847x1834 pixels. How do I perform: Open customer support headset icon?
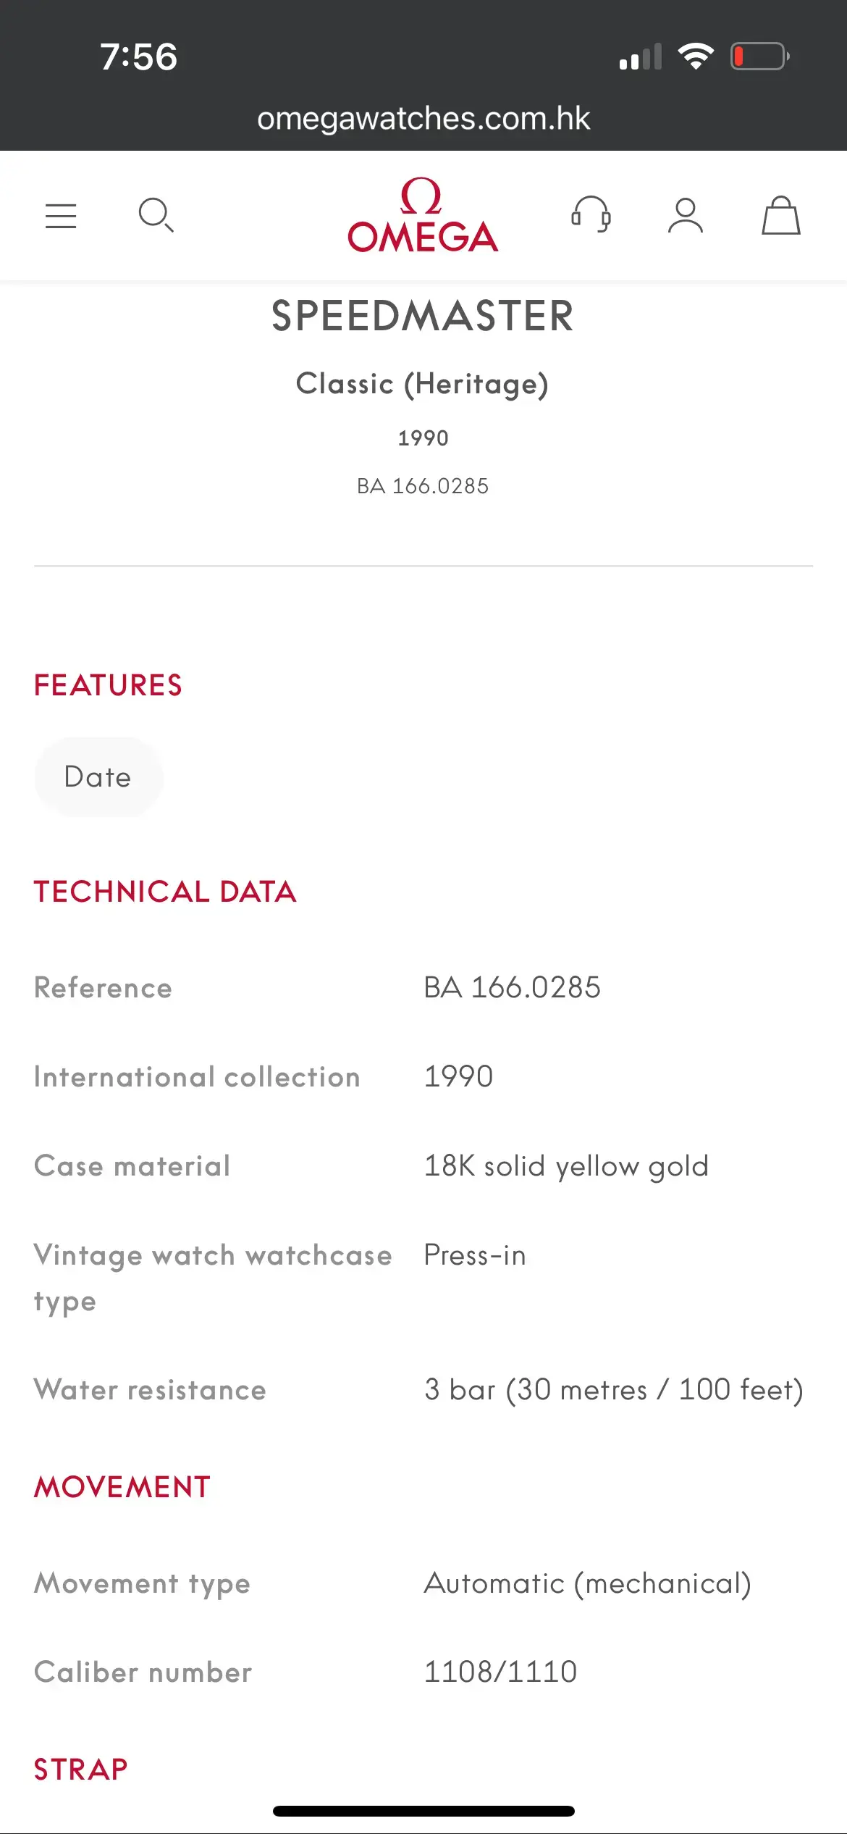point(591,215)
